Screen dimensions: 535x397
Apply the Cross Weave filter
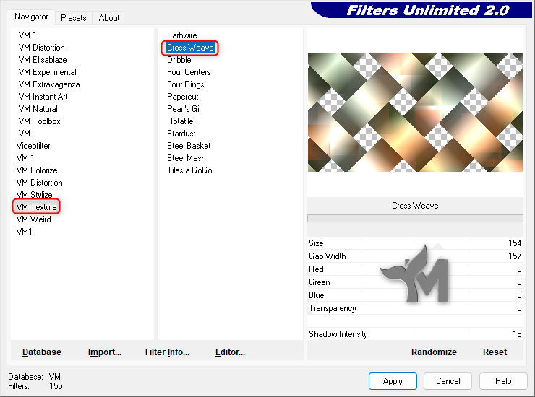(393, 381)
